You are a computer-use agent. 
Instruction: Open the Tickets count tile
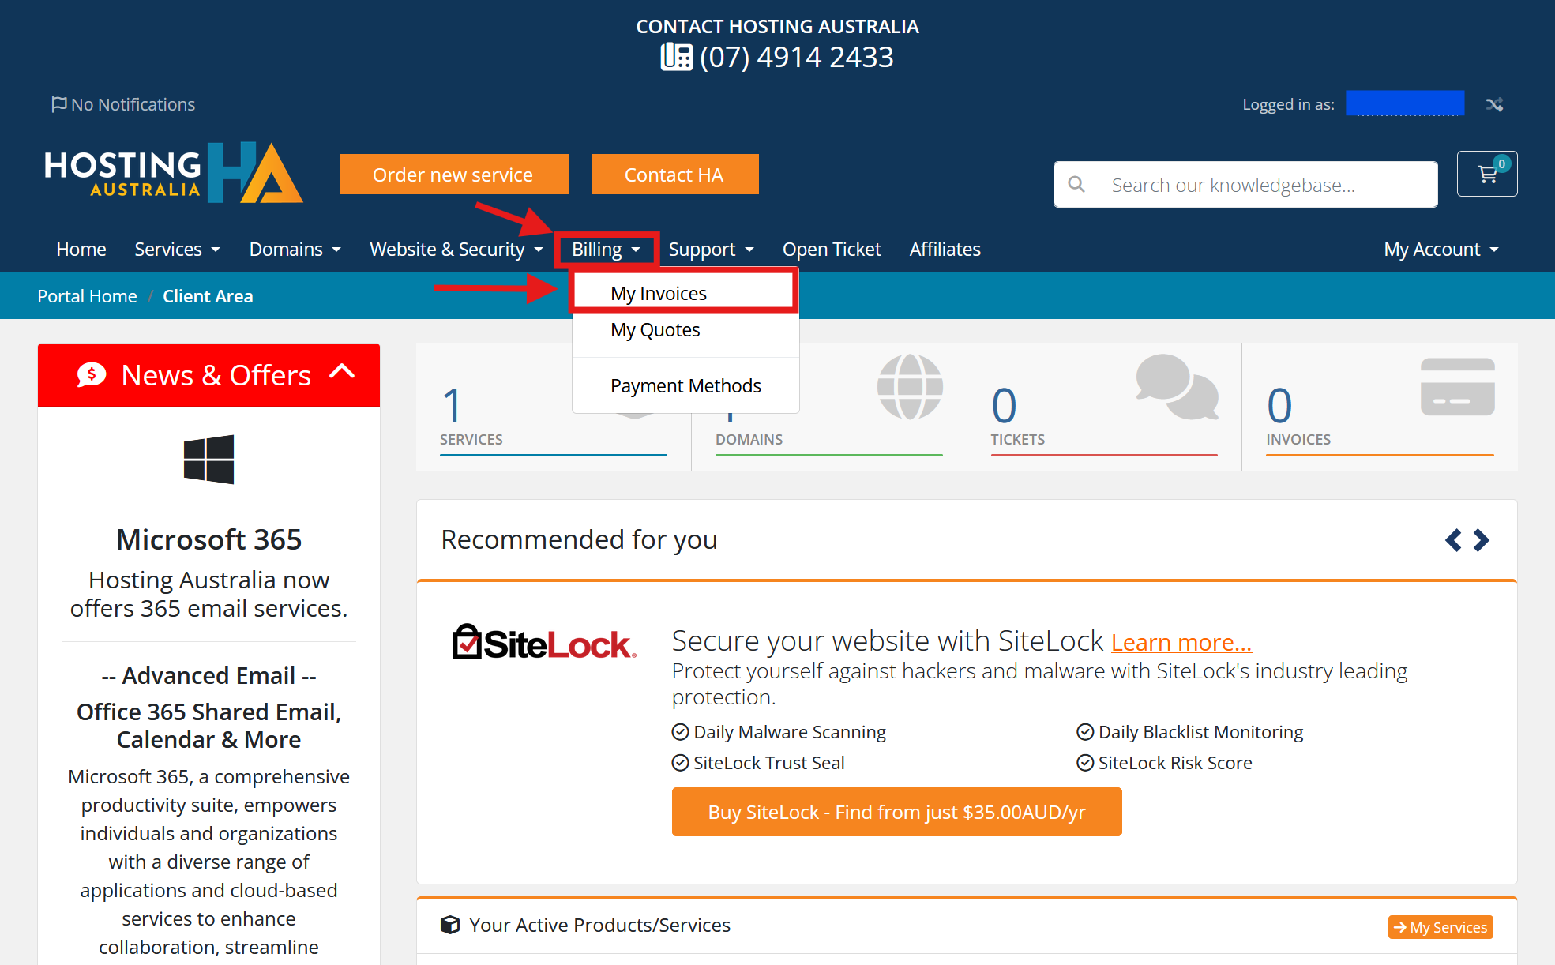(x=1104, y=407)
